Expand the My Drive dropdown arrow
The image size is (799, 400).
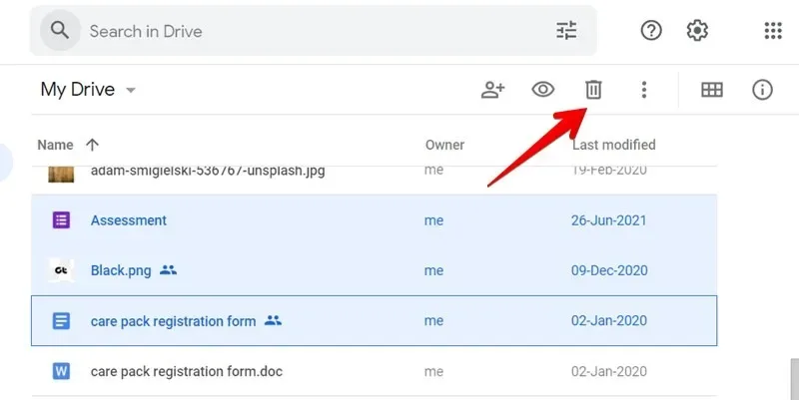(x=131, y=91)
